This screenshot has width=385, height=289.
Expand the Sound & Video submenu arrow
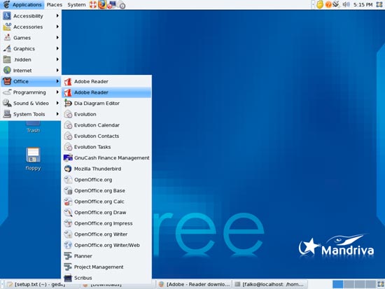[x=57, y=103]
